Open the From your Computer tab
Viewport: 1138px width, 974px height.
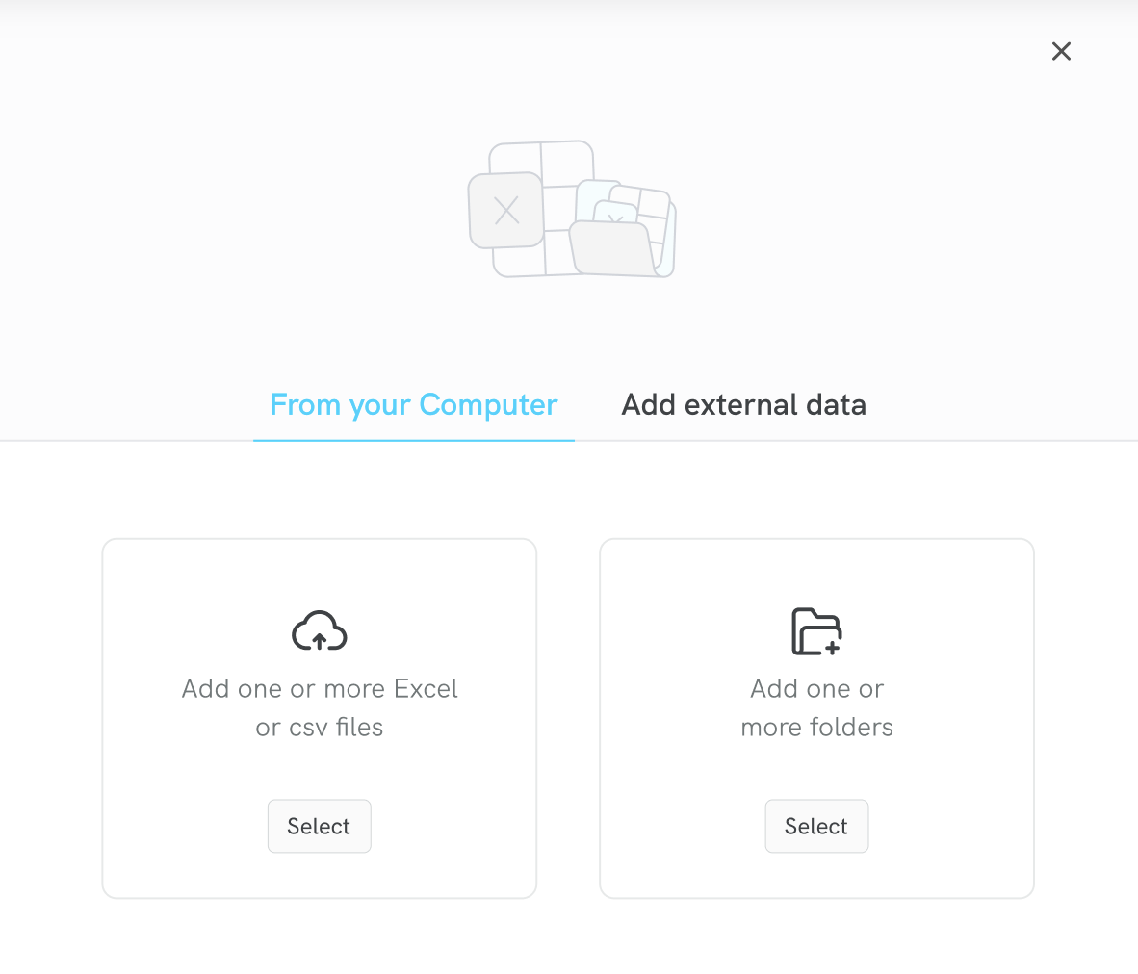point(414,404)
